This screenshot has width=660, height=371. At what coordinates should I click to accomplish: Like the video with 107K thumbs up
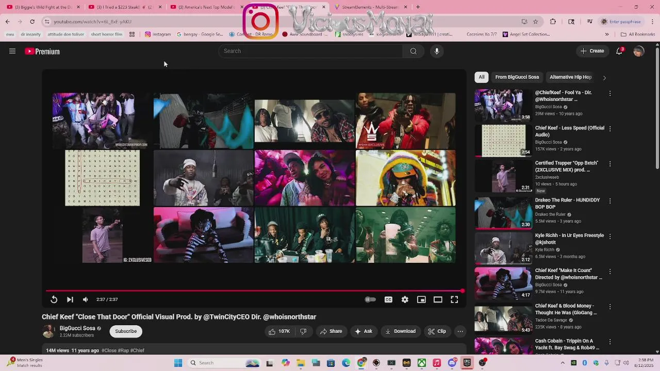tap(279, 331)
